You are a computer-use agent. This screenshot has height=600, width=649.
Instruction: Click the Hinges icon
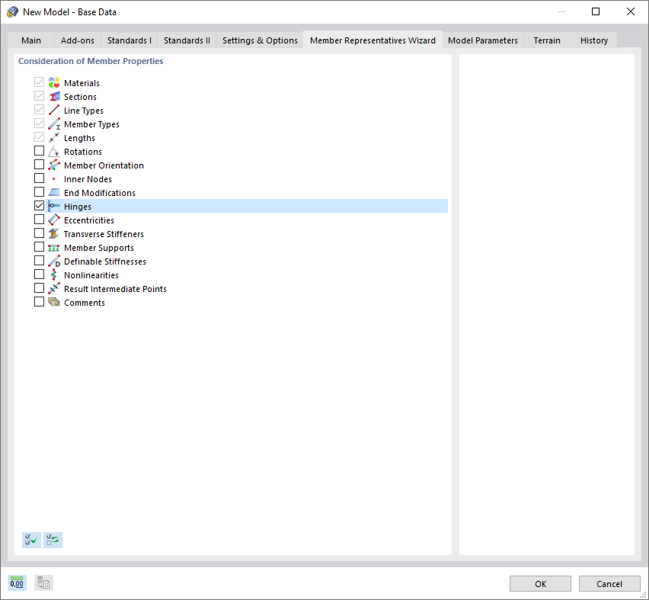point(54,206)
